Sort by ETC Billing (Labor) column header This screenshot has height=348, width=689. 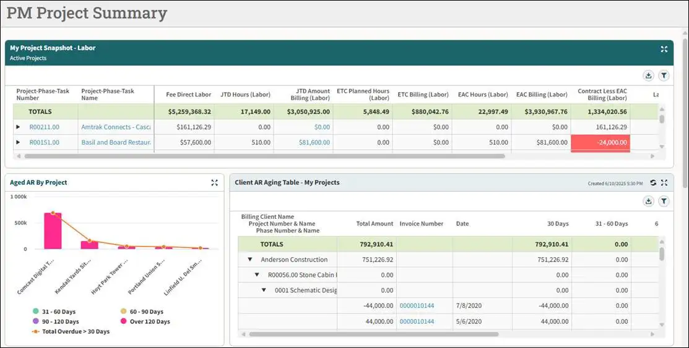[423, 95]
